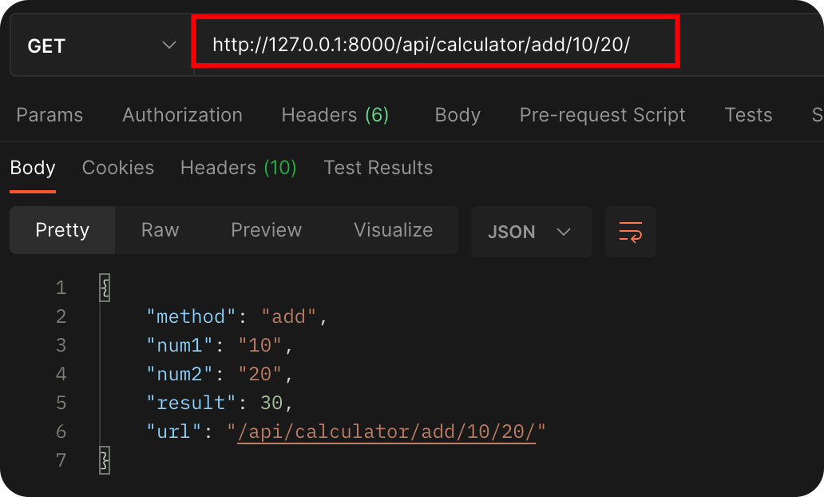Switch to the Visualize view

coord(393,230)
